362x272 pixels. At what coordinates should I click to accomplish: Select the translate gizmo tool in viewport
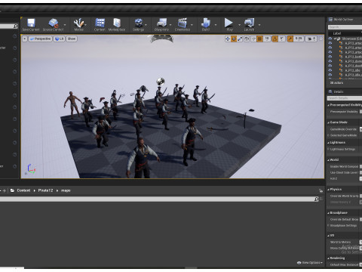228,39
